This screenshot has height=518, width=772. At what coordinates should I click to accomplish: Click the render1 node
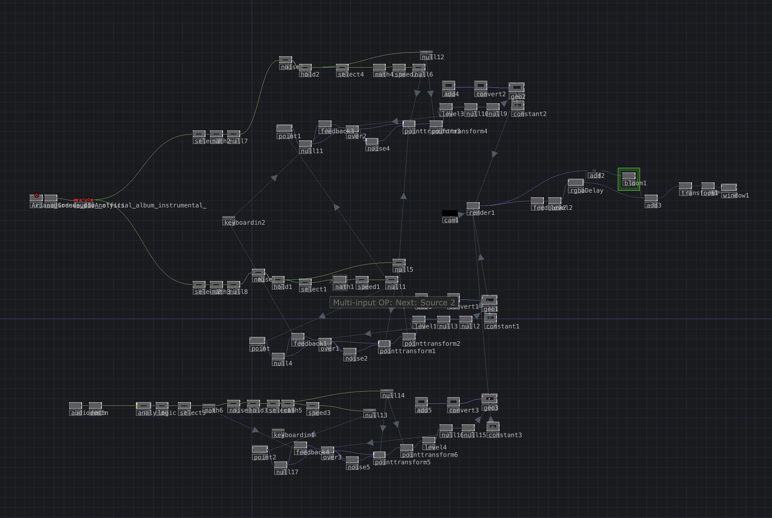tap(473, 206)
